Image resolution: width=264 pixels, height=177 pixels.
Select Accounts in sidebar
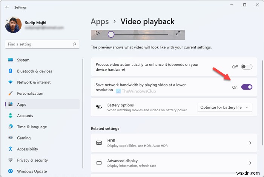(x=42, y=116)
